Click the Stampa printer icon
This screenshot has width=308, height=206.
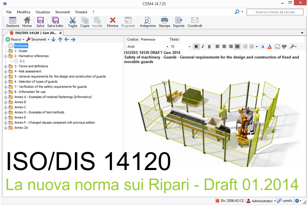164,22
